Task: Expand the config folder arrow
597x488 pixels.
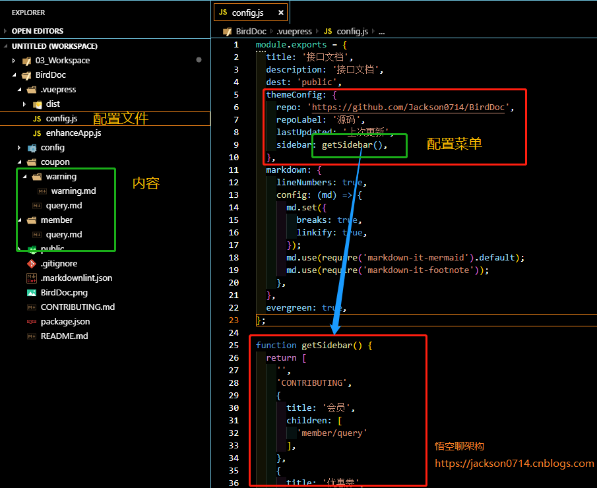Action: tap(19, 147)
